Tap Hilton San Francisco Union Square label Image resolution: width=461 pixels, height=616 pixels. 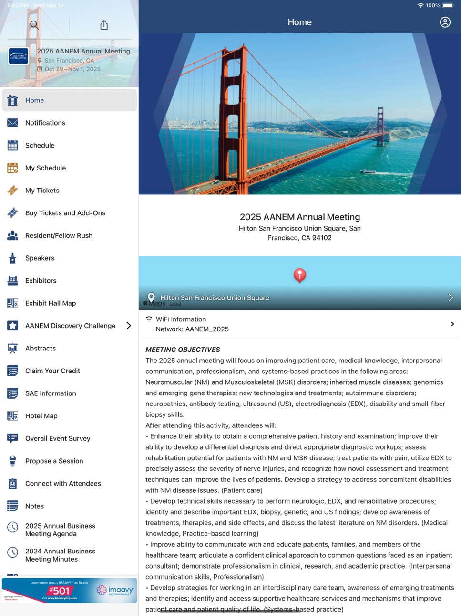click(x=215, y=297)
